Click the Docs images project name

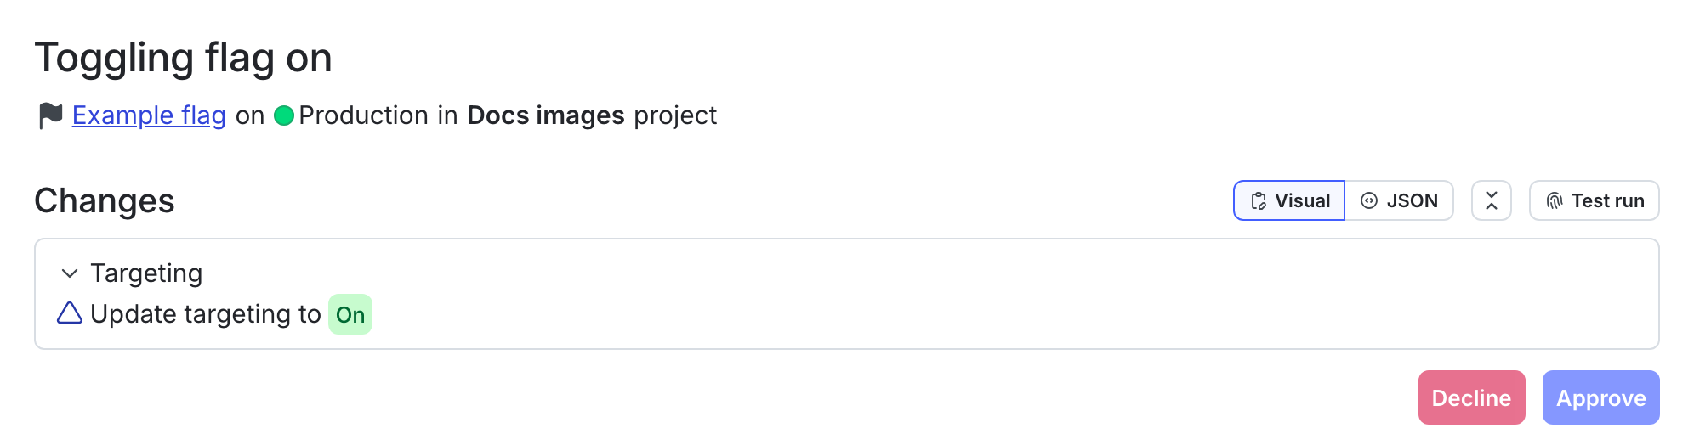click(x=546, y=115)
